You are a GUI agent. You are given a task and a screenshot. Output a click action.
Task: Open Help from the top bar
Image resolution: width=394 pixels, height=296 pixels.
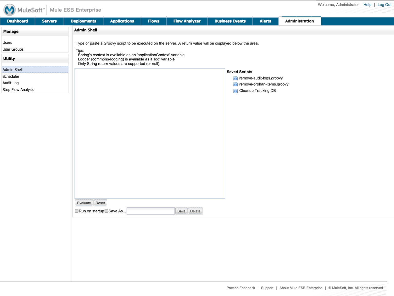(367, 4)
